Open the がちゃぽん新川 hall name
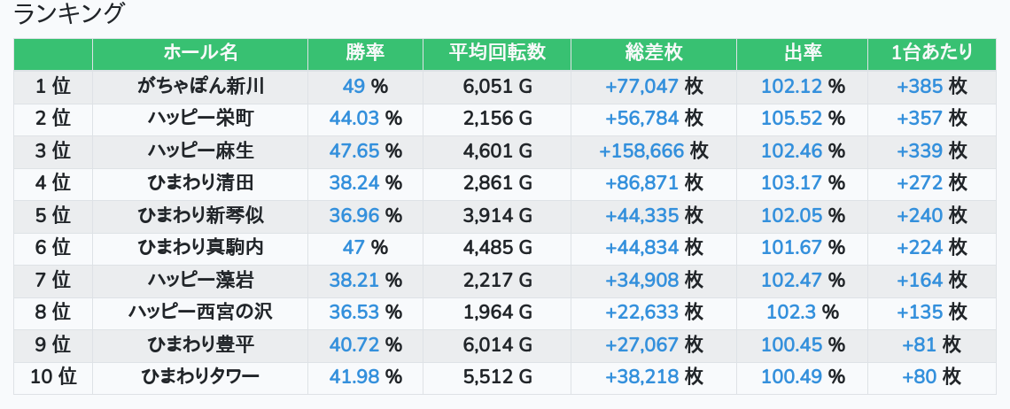The image size is (1010, 409). [200, 86]
